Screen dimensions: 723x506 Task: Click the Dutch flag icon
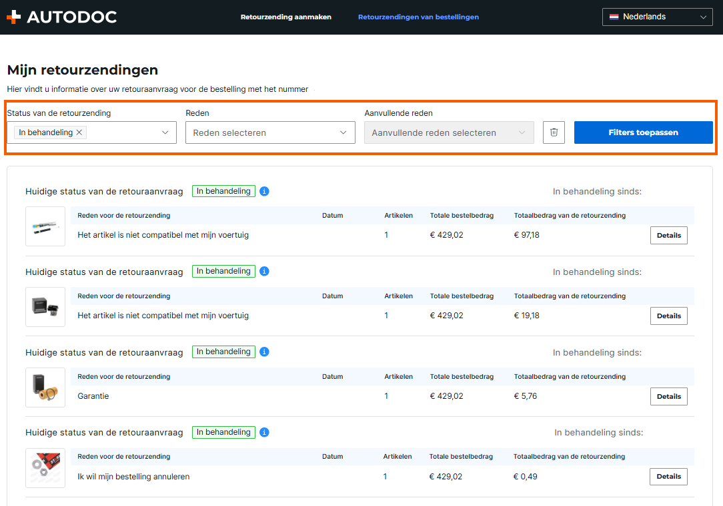point(614,17)
